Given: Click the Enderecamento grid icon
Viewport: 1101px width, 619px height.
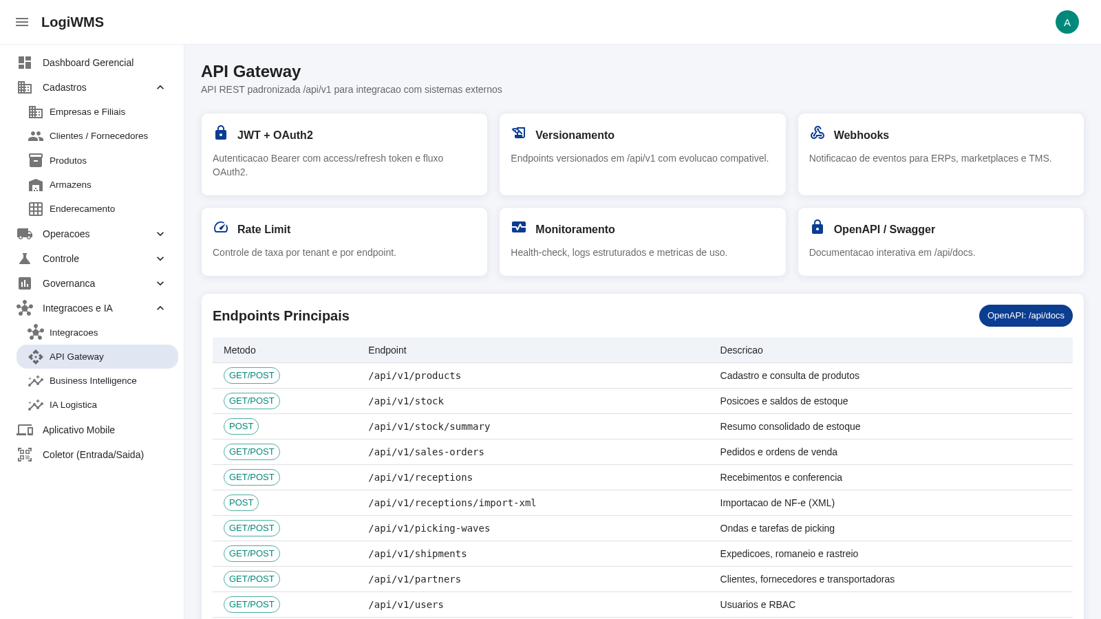Looking at the screenshot, I should [x=36, y=209].
